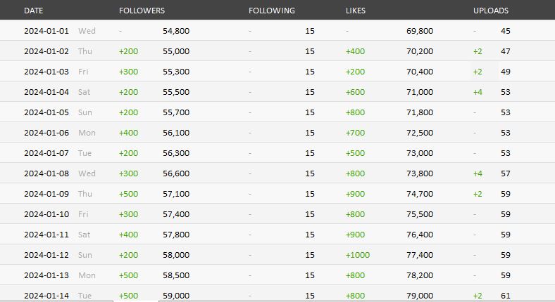This screenshot has height=302, width=555.
Task: Select likes total 73,000 on 2024-01-07
Action: pyautogui.click(x=420, y=153)
